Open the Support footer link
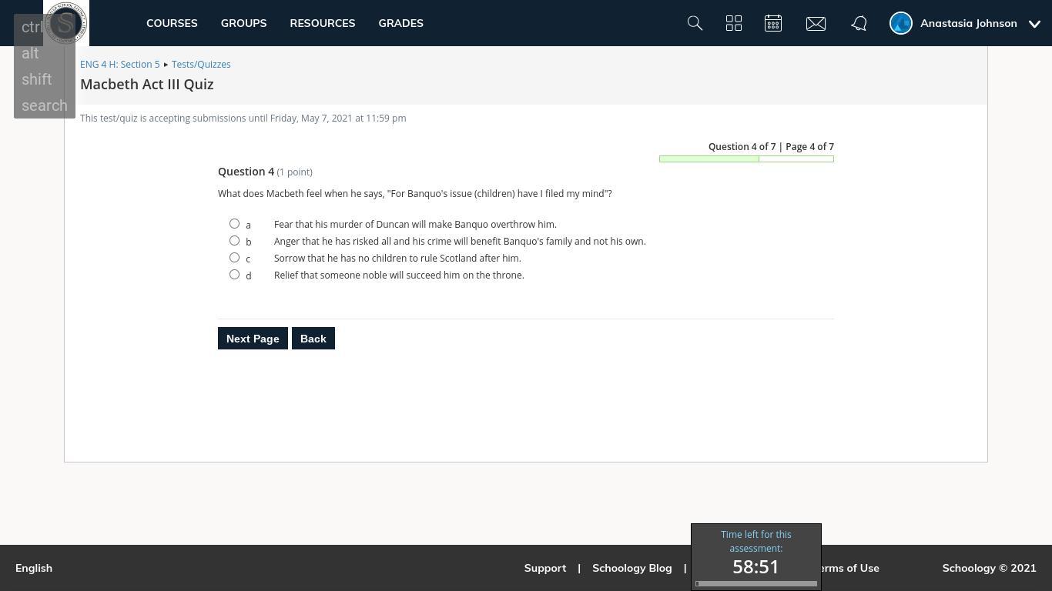Viewport: 1052px width, 591px height. tap(545, 568)
